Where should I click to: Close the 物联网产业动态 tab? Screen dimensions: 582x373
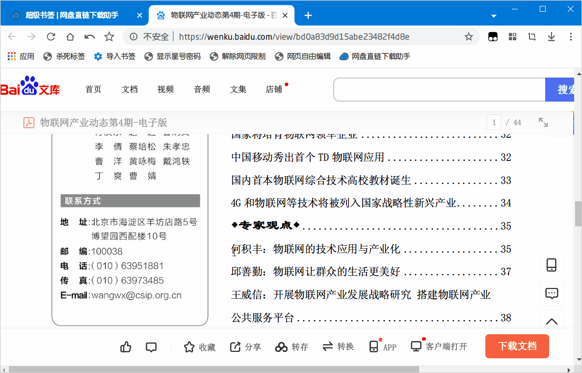click(x=285, y=15)
